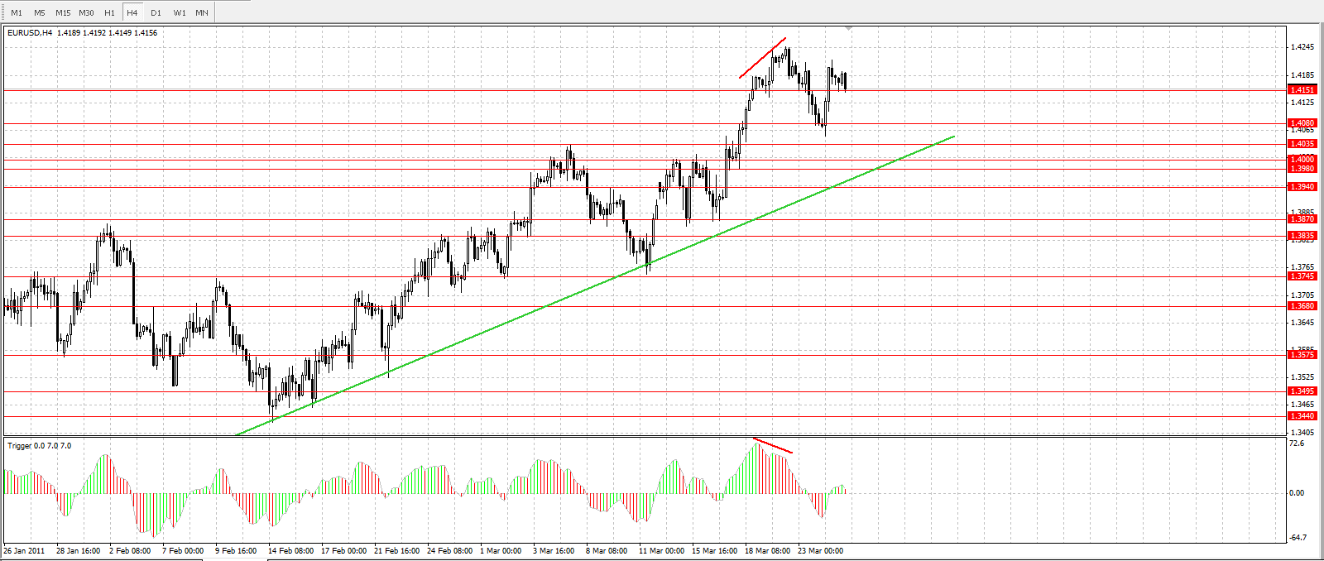Click the 1.4245 price scale value
Viewport: 1324px width, 561px height.
click(1302, 47)
